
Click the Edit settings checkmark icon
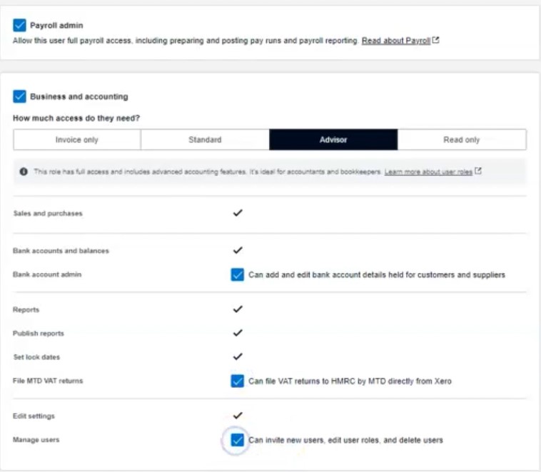click(x=238, y=415)
